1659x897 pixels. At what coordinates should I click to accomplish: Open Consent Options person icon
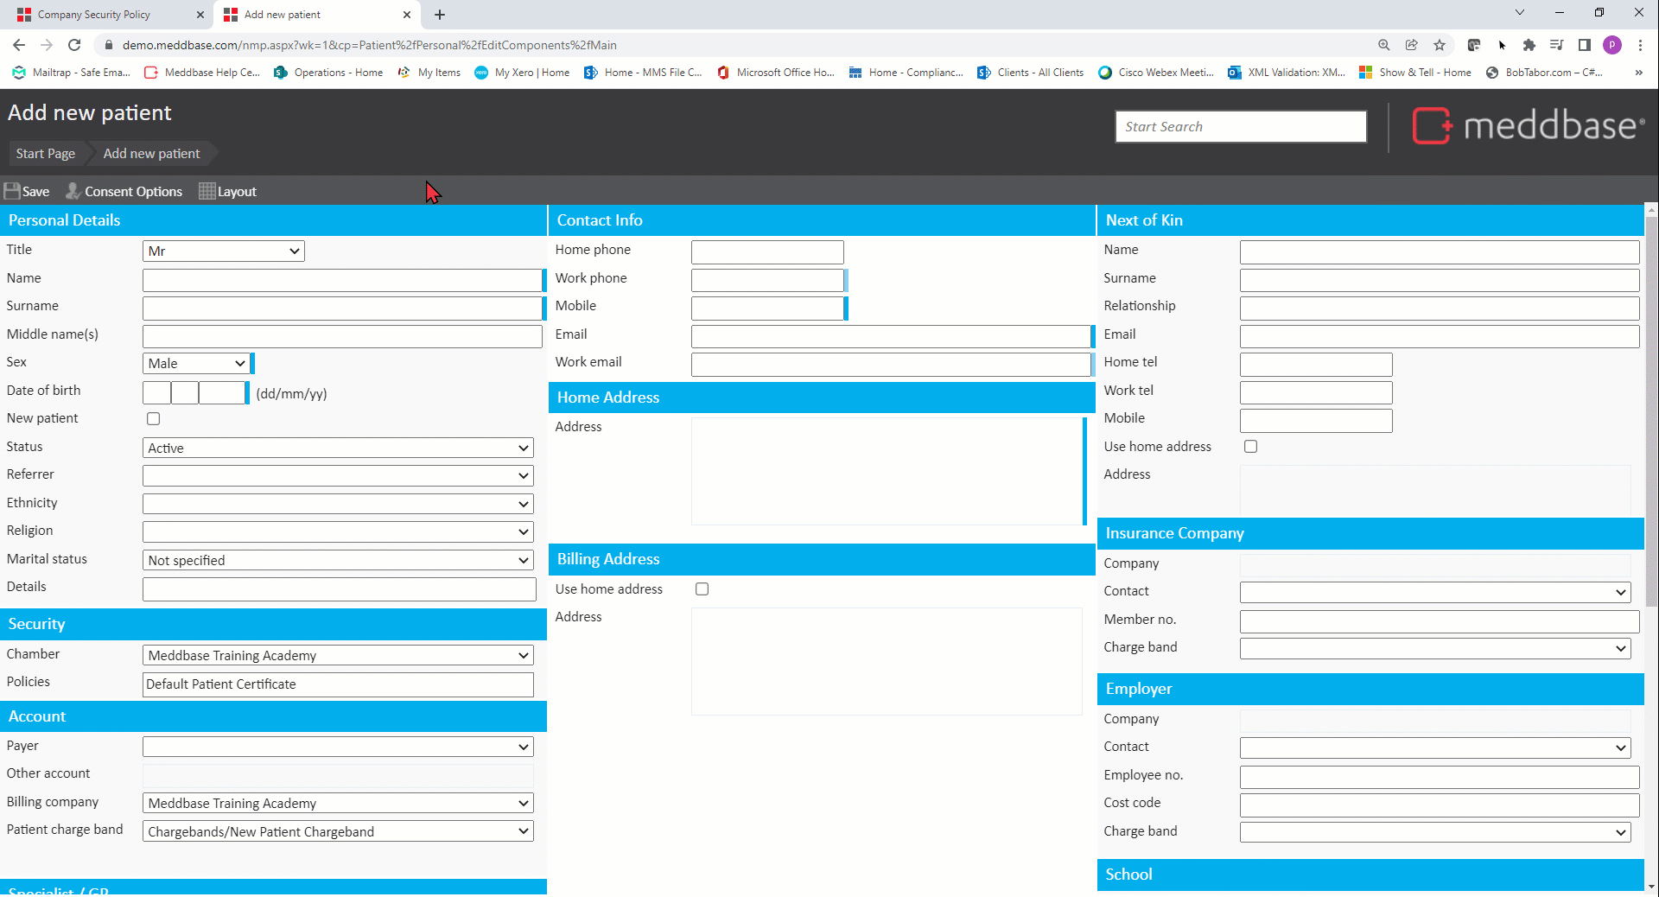click(73, 191)
